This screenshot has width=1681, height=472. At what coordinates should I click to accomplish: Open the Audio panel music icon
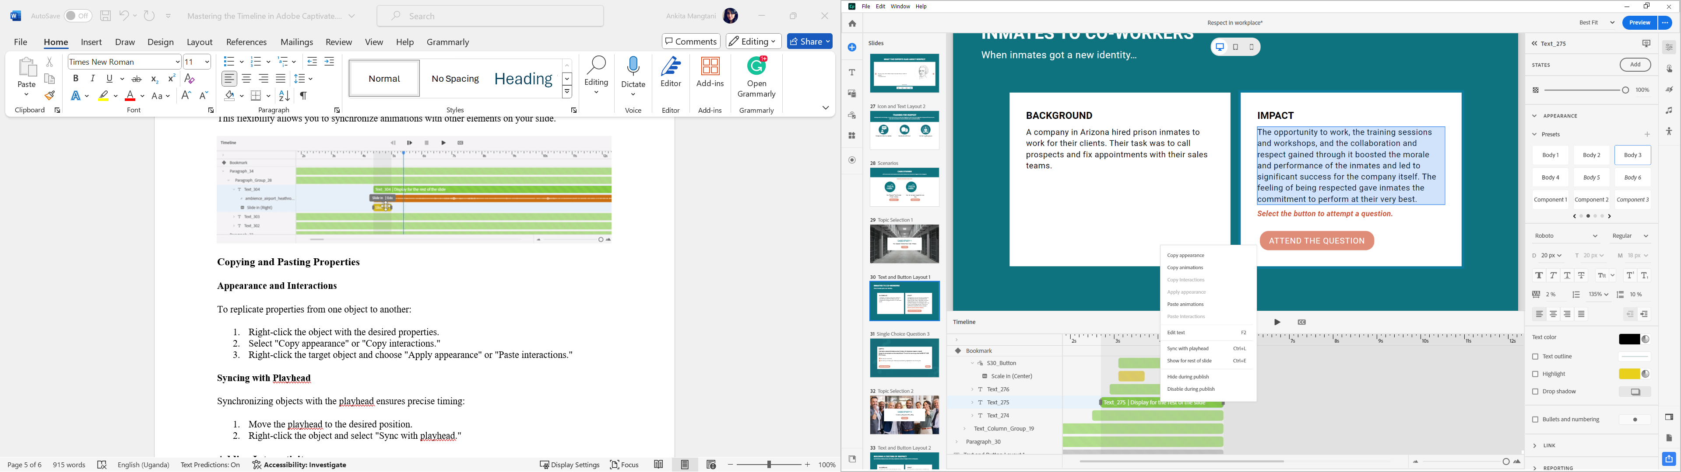1669,111
